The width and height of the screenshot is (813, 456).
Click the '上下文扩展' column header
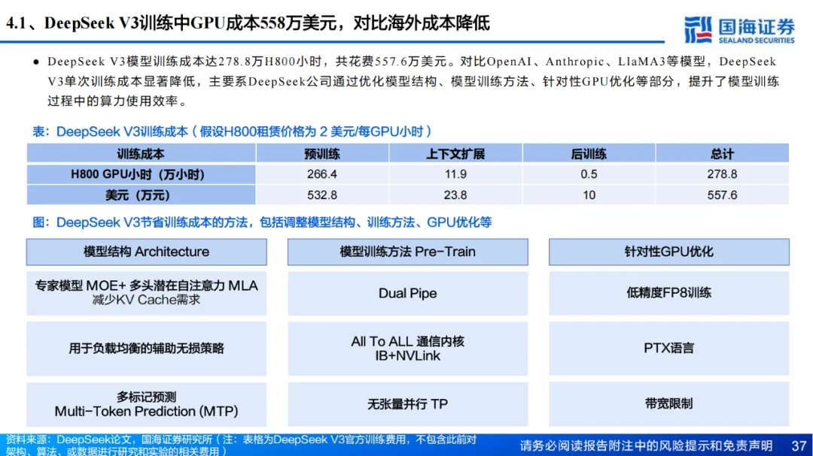click(455, 154)
